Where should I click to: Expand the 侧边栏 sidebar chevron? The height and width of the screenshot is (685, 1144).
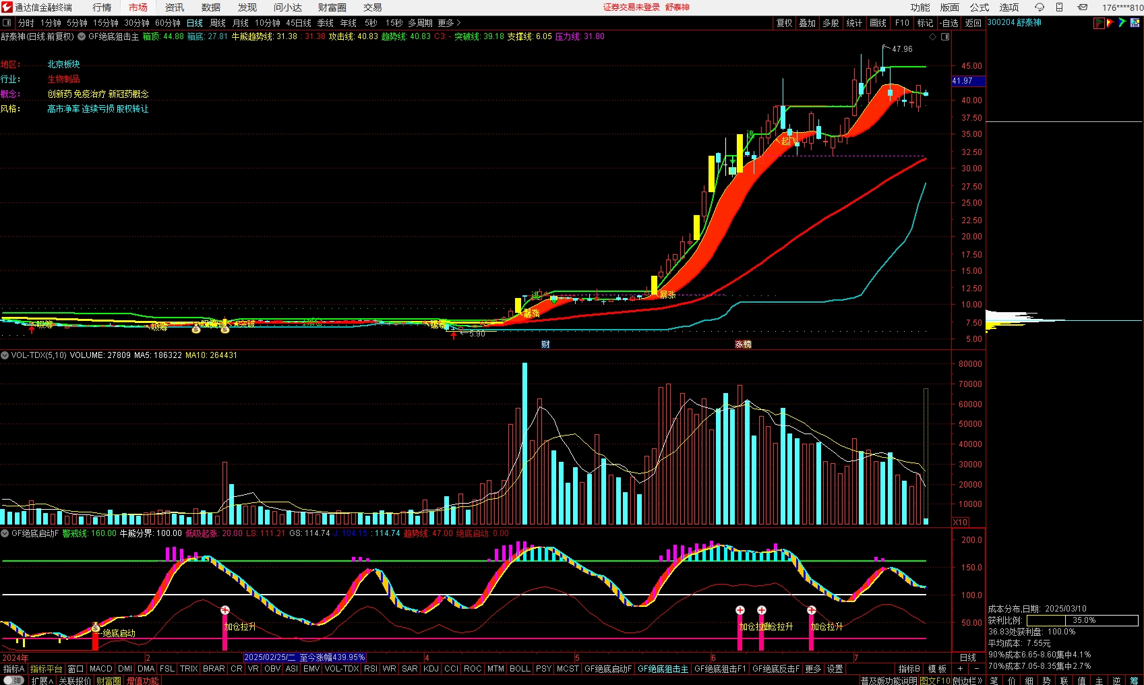pos(967,680)
